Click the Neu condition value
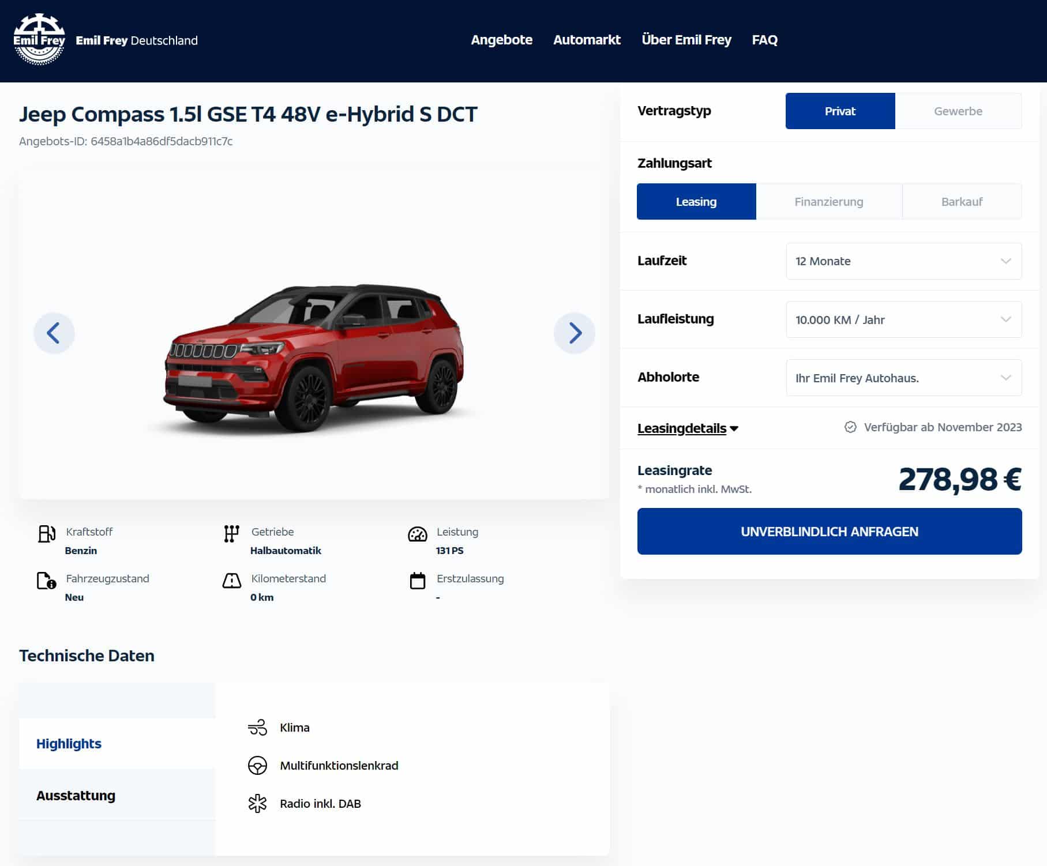This screenshot has height=866, width=1047. click(74, 597)
